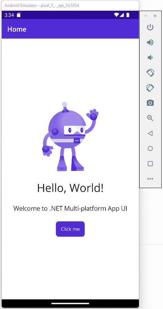Click the Android Emulator window title text
The image size is (163, 309).
pos(42,5)
